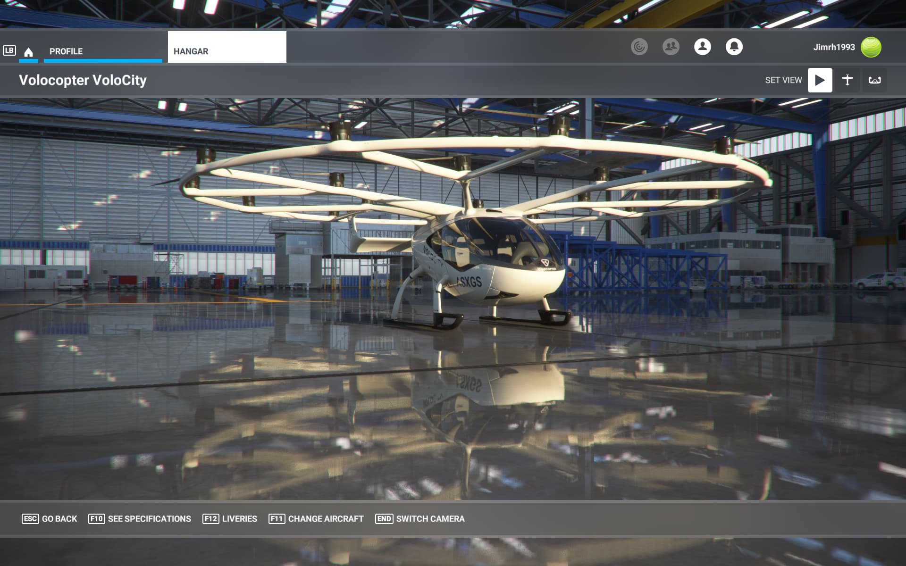The width and height of the screenshot is (906, 566).
Task: Click the LB bumper indicator
Action: [x=9, y=50]
